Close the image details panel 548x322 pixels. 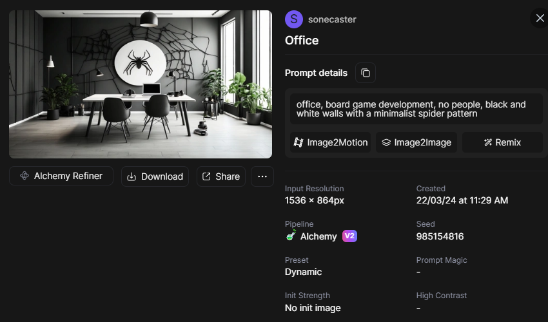pyautogui.click(x=540, y=18)
